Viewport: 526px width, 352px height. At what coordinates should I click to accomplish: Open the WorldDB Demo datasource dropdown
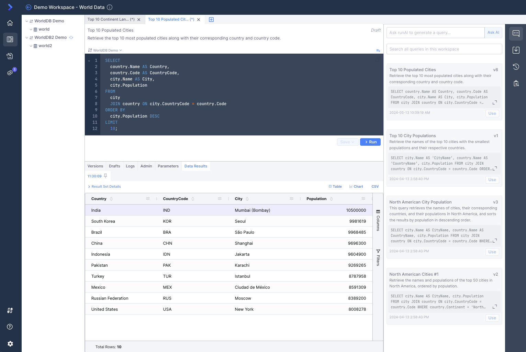(x=105, y=50)
